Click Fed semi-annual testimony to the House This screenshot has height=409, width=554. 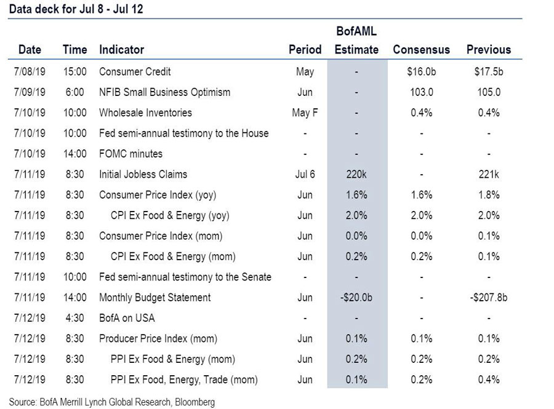(x=183, y=133)
